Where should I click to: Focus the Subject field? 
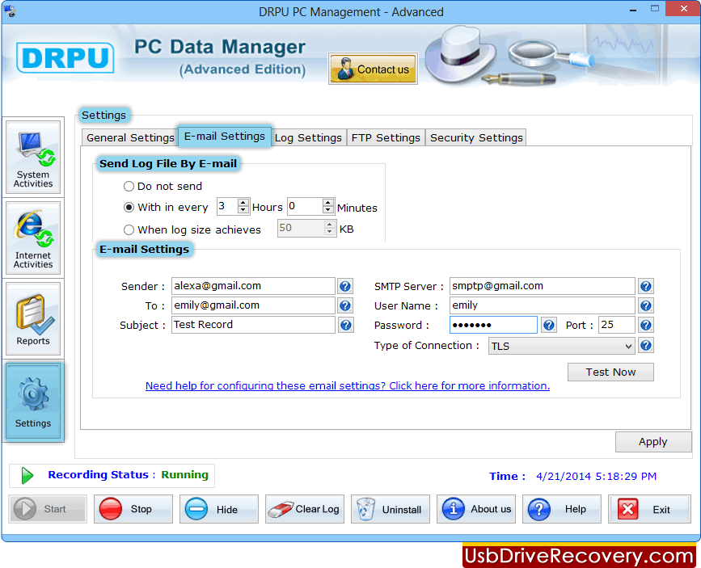253,325
